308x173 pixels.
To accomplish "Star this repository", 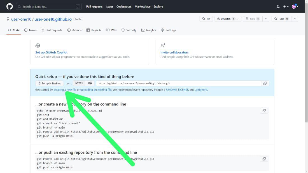I will click(281, 19).
